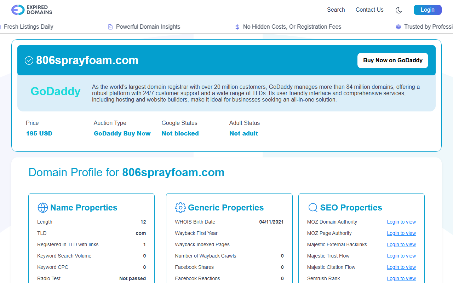The image size is (453, 283).
Task: Click the Wayback Indexed Pages label
Action: click(x=202, y=244)
